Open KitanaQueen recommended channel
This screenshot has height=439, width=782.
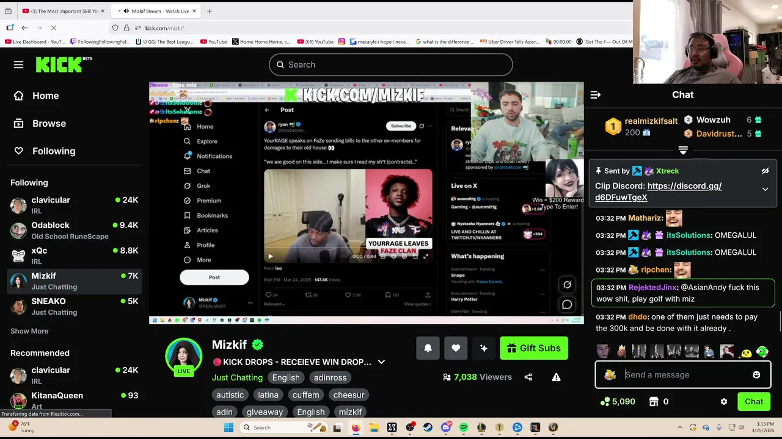(75, 400)
